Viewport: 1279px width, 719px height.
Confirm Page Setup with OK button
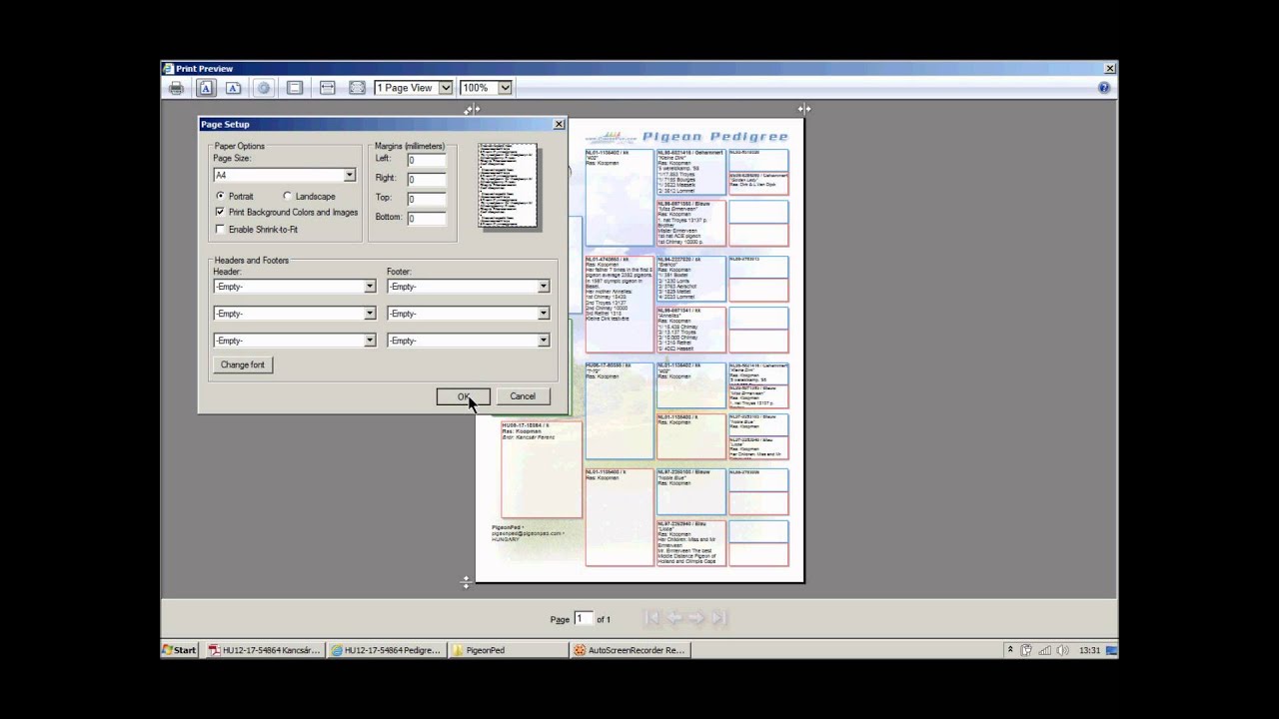click(x=463, y=396)
